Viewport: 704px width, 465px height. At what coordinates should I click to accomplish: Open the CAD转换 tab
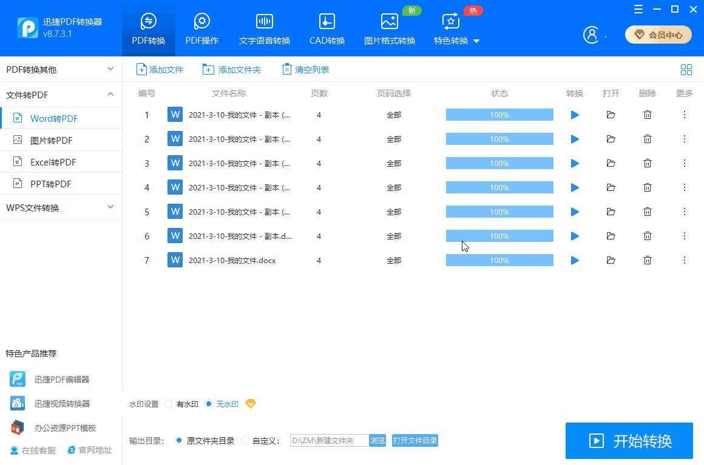point(326,27)
